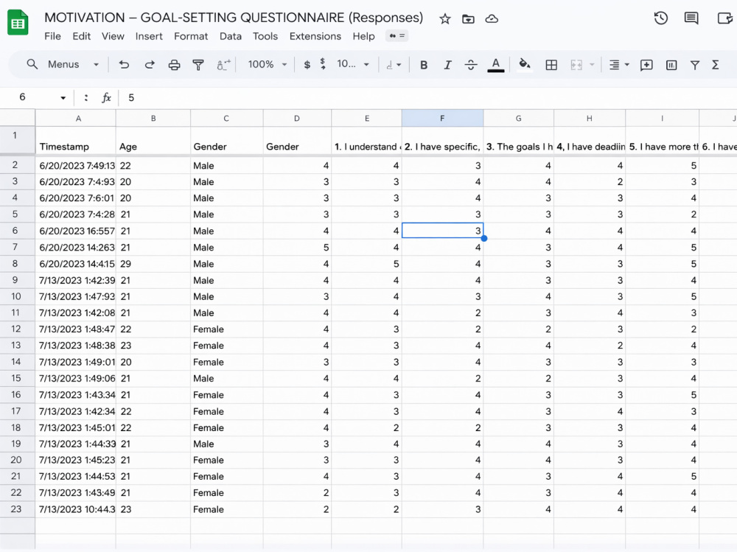The image size is (737, 552).
Task: Click the fx formula icon
Action: [x=107, y=98]
